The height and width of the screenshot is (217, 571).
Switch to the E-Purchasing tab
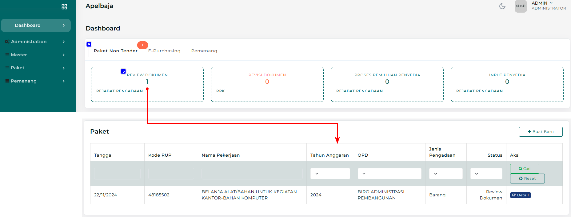coord(164,51)
